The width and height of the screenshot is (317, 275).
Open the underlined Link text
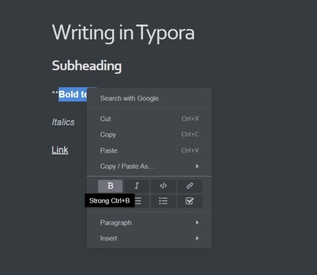(x=60, y=150)
